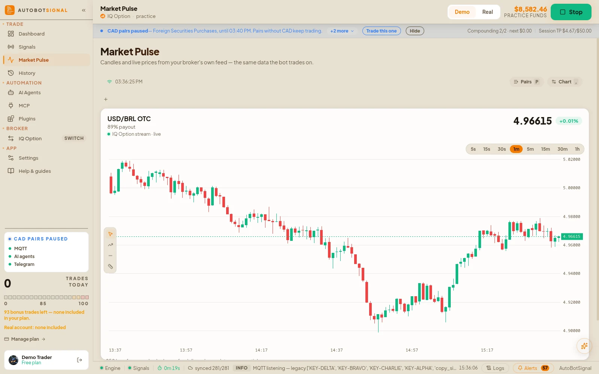Set chart timeframe to 5s
Screen dimensions: 599x374
[x=473, y=149]
